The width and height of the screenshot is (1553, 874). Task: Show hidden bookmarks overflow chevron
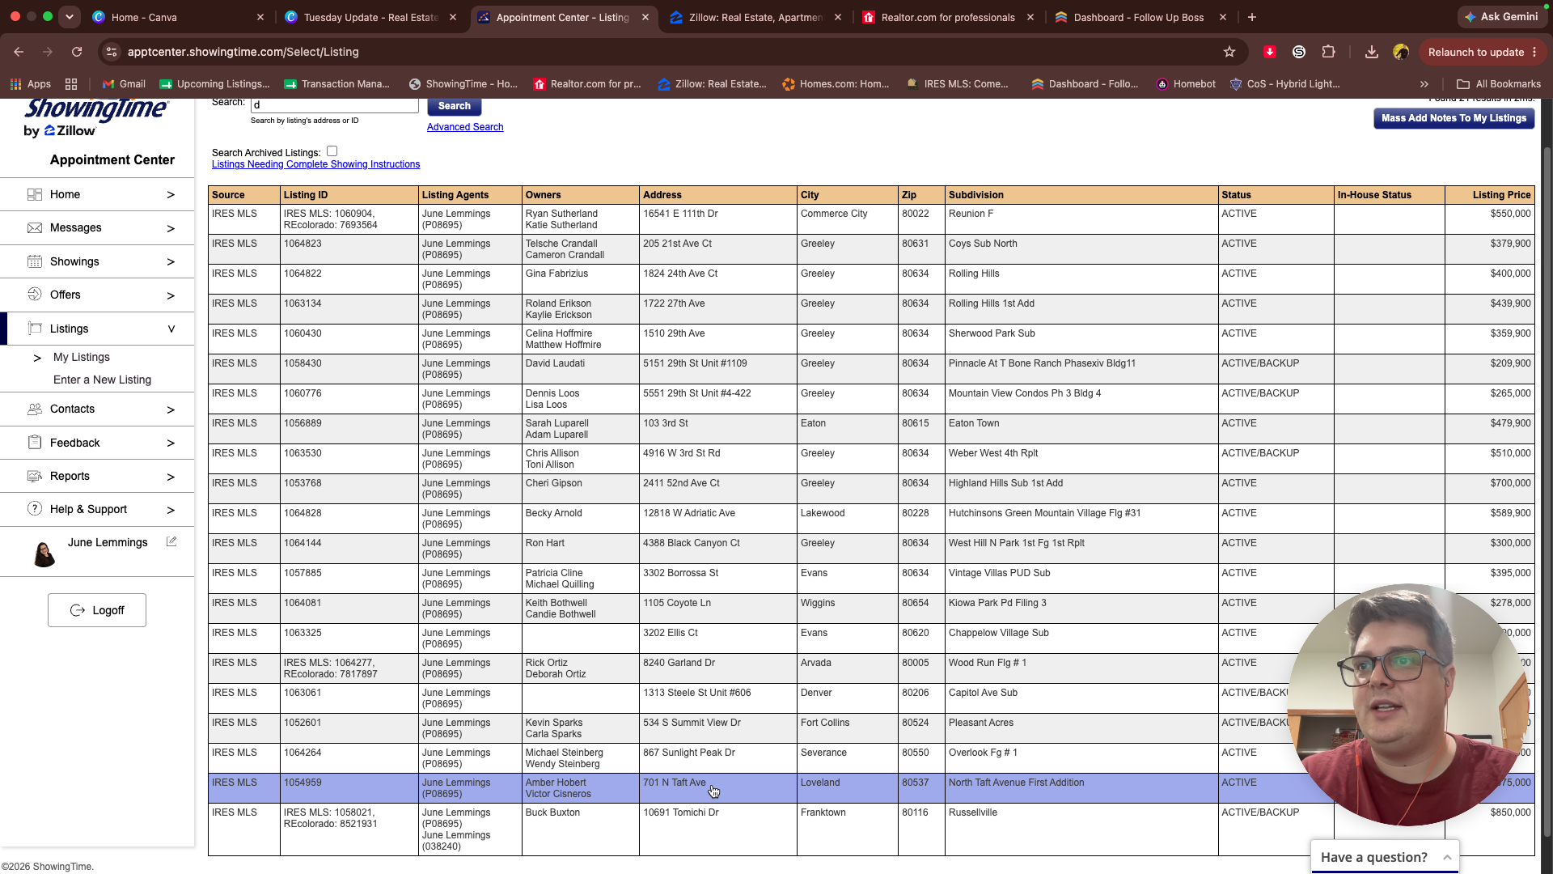coord(1424,84)
